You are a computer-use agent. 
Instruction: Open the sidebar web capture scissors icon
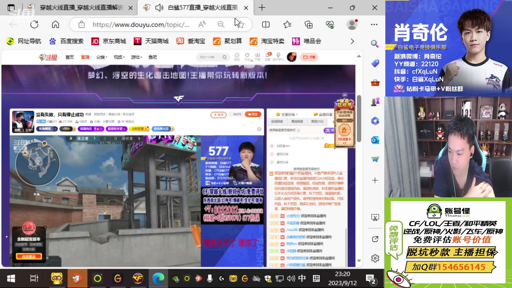click(375, 217)
